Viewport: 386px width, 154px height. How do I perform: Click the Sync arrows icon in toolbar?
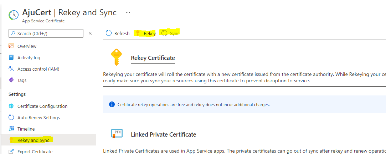pyautogui.click(x=164, y=33)
